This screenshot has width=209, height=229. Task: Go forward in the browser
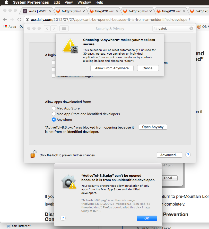pos(12,20)
